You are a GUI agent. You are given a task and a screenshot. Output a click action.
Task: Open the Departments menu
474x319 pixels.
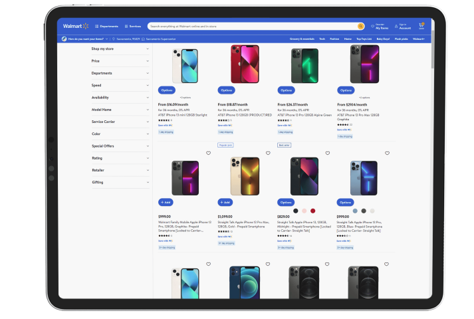106,27
